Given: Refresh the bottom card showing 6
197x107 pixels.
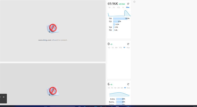Looking at the screenshot, I should tap(128, 84).
